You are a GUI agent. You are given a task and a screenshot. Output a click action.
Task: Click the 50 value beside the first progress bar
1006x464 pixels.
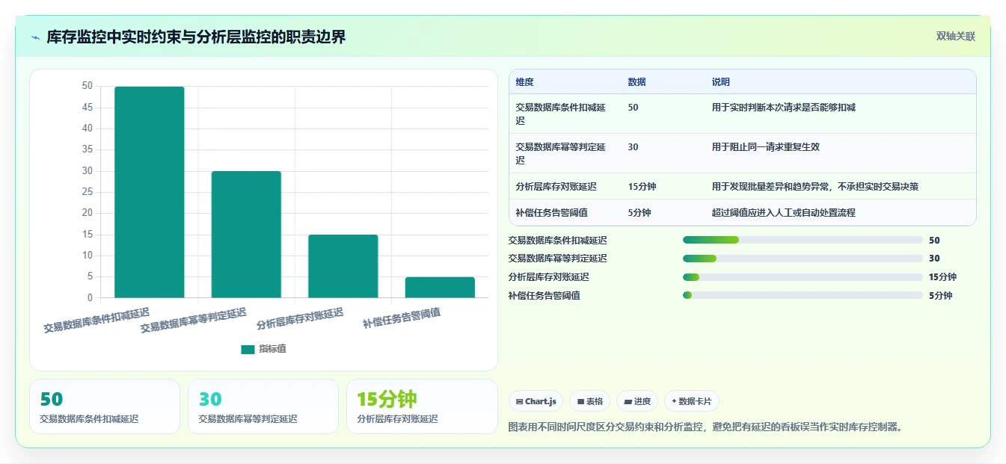934,241
